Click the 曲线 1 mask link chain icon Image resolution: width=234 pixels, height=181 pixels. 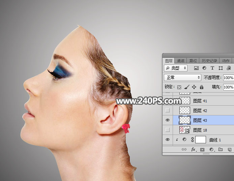[193, 140]
